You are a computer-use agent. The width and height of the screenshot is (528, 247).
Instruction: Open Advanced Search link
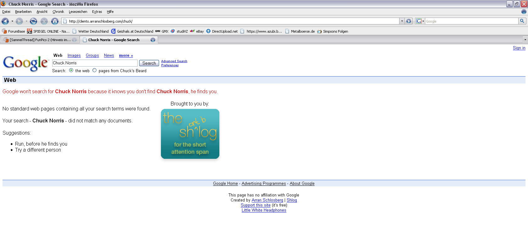click(x=174, y=61)
